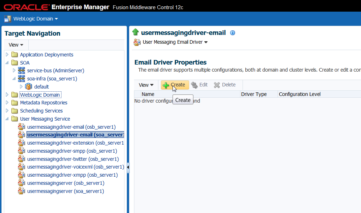
Task: Click the Edit toolbar button
Action: click(x=199, y=85)
